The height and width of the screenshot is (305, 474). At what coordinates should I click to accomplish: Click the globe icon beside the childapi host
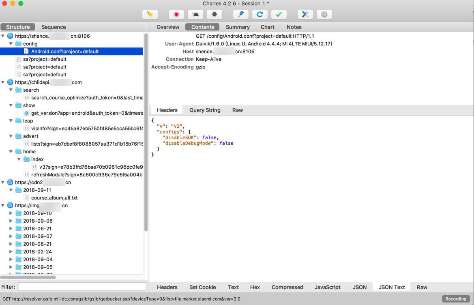(10, 82)
